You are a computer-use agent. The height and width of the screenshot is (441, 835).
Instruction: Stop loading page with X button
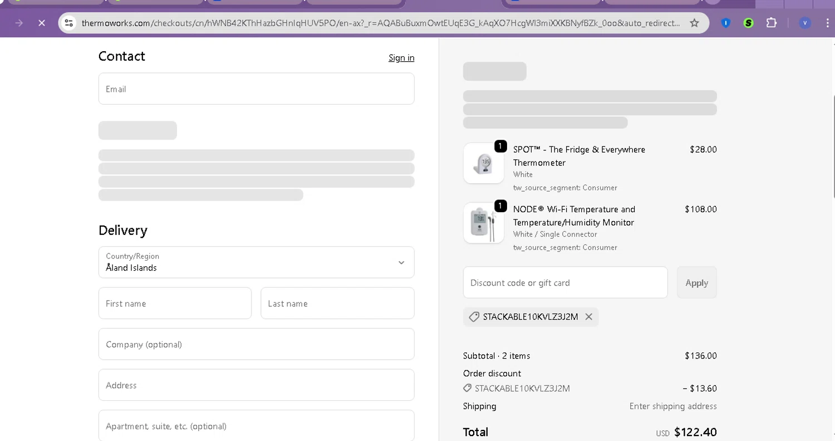(41, 23)
